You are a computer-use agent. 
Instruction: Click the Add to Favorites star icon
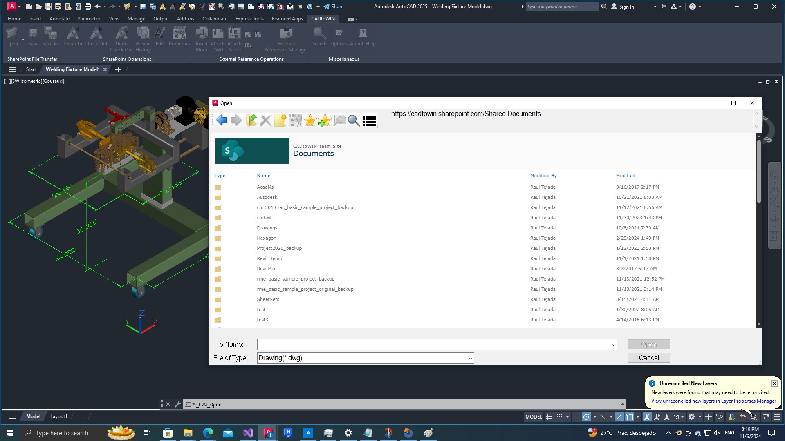pos(325,120)
